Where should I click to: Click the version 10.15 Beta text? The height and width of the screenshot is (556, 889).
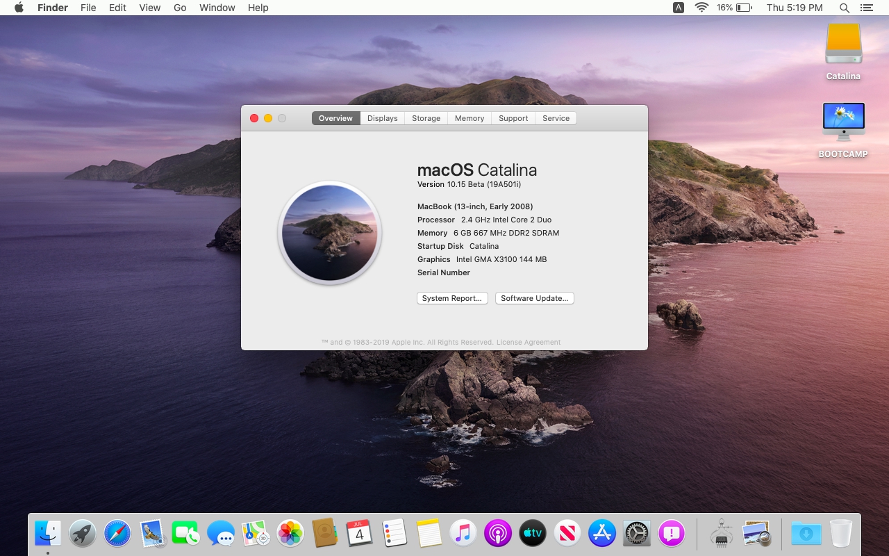click(469, 184)
